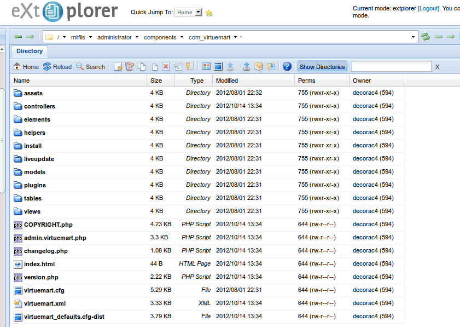The image size is (460, 327).
Task: Select the liveupdate folder
Action: point(207,159)
